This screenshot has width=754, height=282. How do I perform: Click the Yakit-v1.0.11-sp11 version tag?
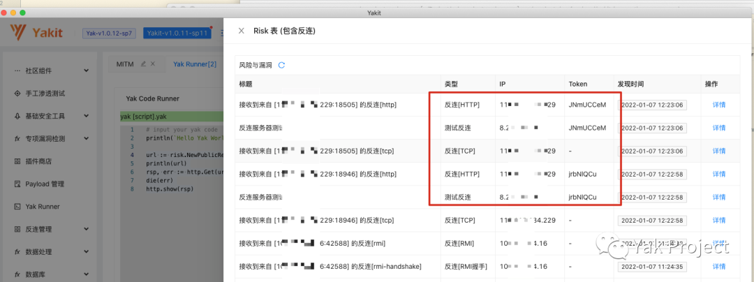[x=177, y=33]
